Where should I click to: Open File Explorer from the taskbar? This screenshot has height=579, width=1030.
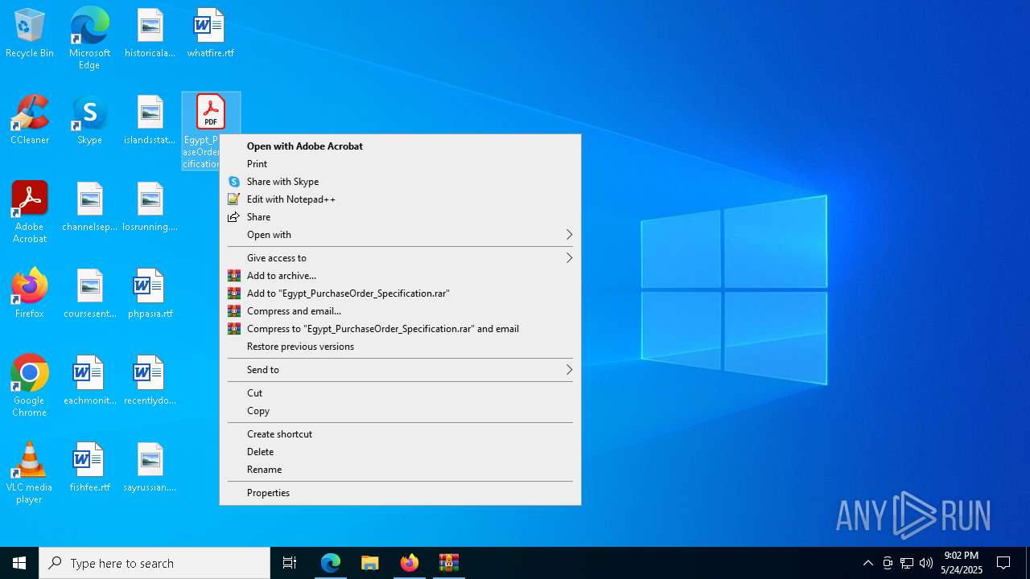(x=370, y=563)
